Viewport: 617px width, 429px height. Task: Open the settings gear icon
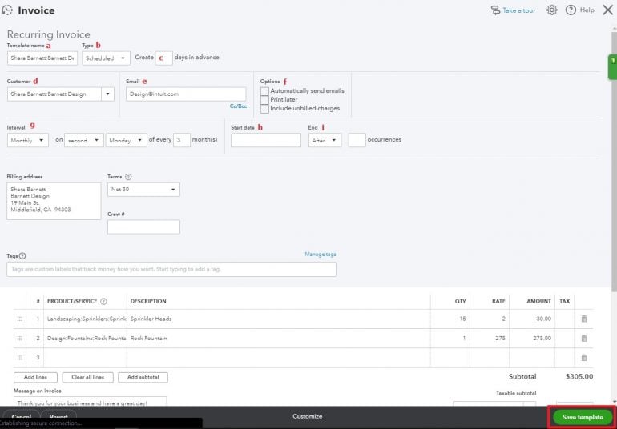[x=552, y=10]
